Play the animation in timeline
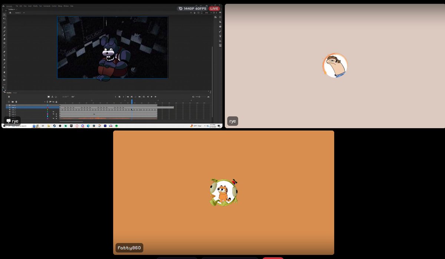Viewport: 445px width, 259px height. [152, 97]
